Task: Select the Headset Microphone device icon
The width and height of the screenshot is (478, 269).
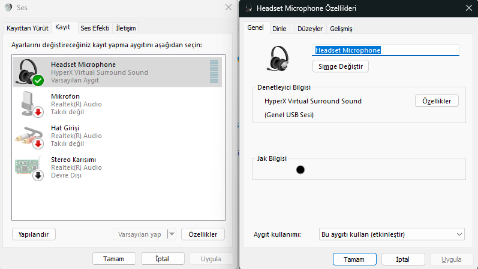Action: tap(29, 72)
